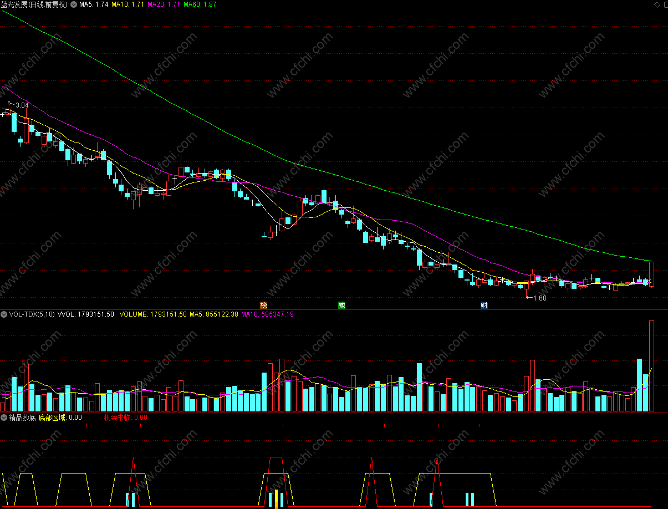Click the diamond icon at top right
This screenshot has width=668, height=509.
click(x=657, y=4)
